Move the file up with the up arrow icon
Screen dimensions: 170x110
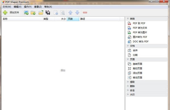(x=70, y=13)
